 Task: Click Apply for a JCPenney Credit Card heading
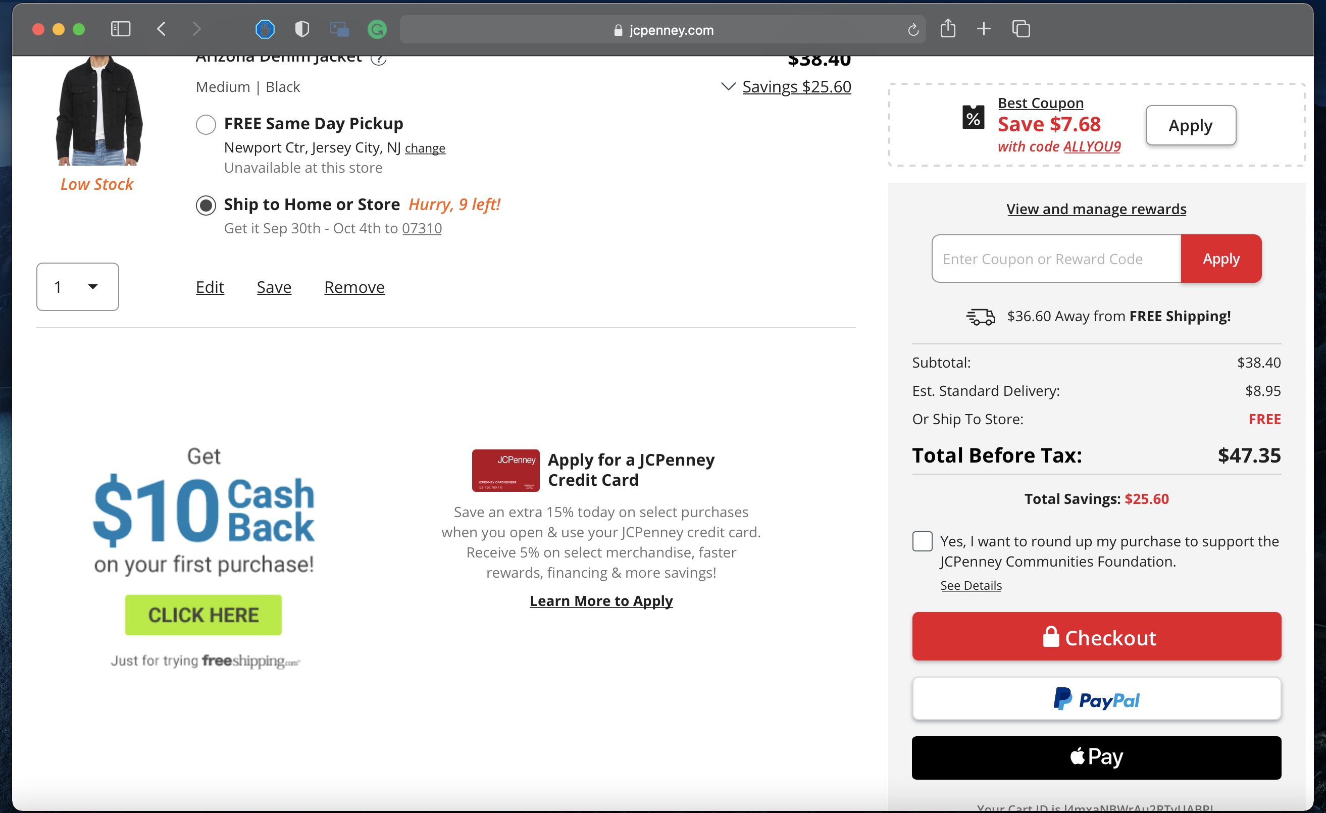click(x=631, y=470)
